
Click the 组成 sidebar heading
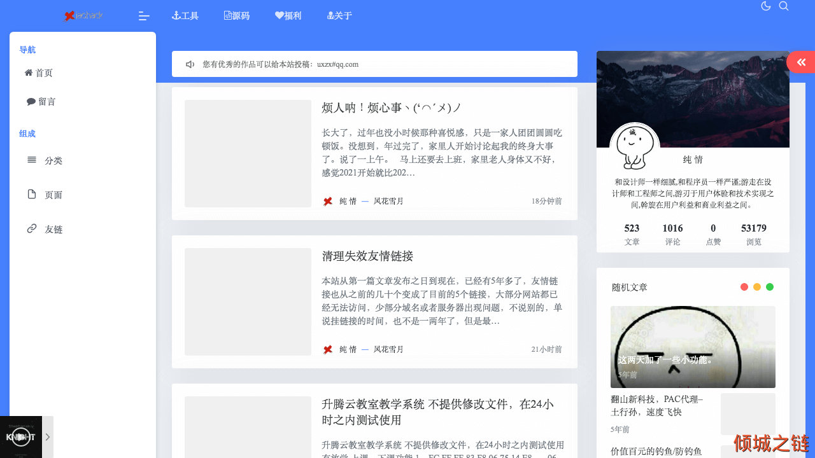[27, 134]
